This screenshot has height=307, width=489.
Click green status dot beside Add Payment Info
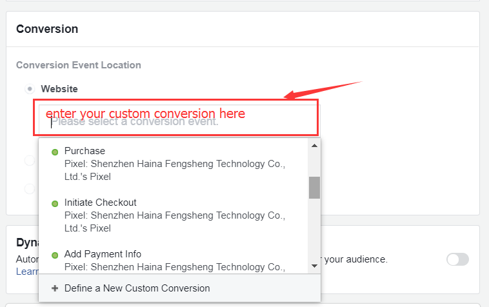coord(55,255)
